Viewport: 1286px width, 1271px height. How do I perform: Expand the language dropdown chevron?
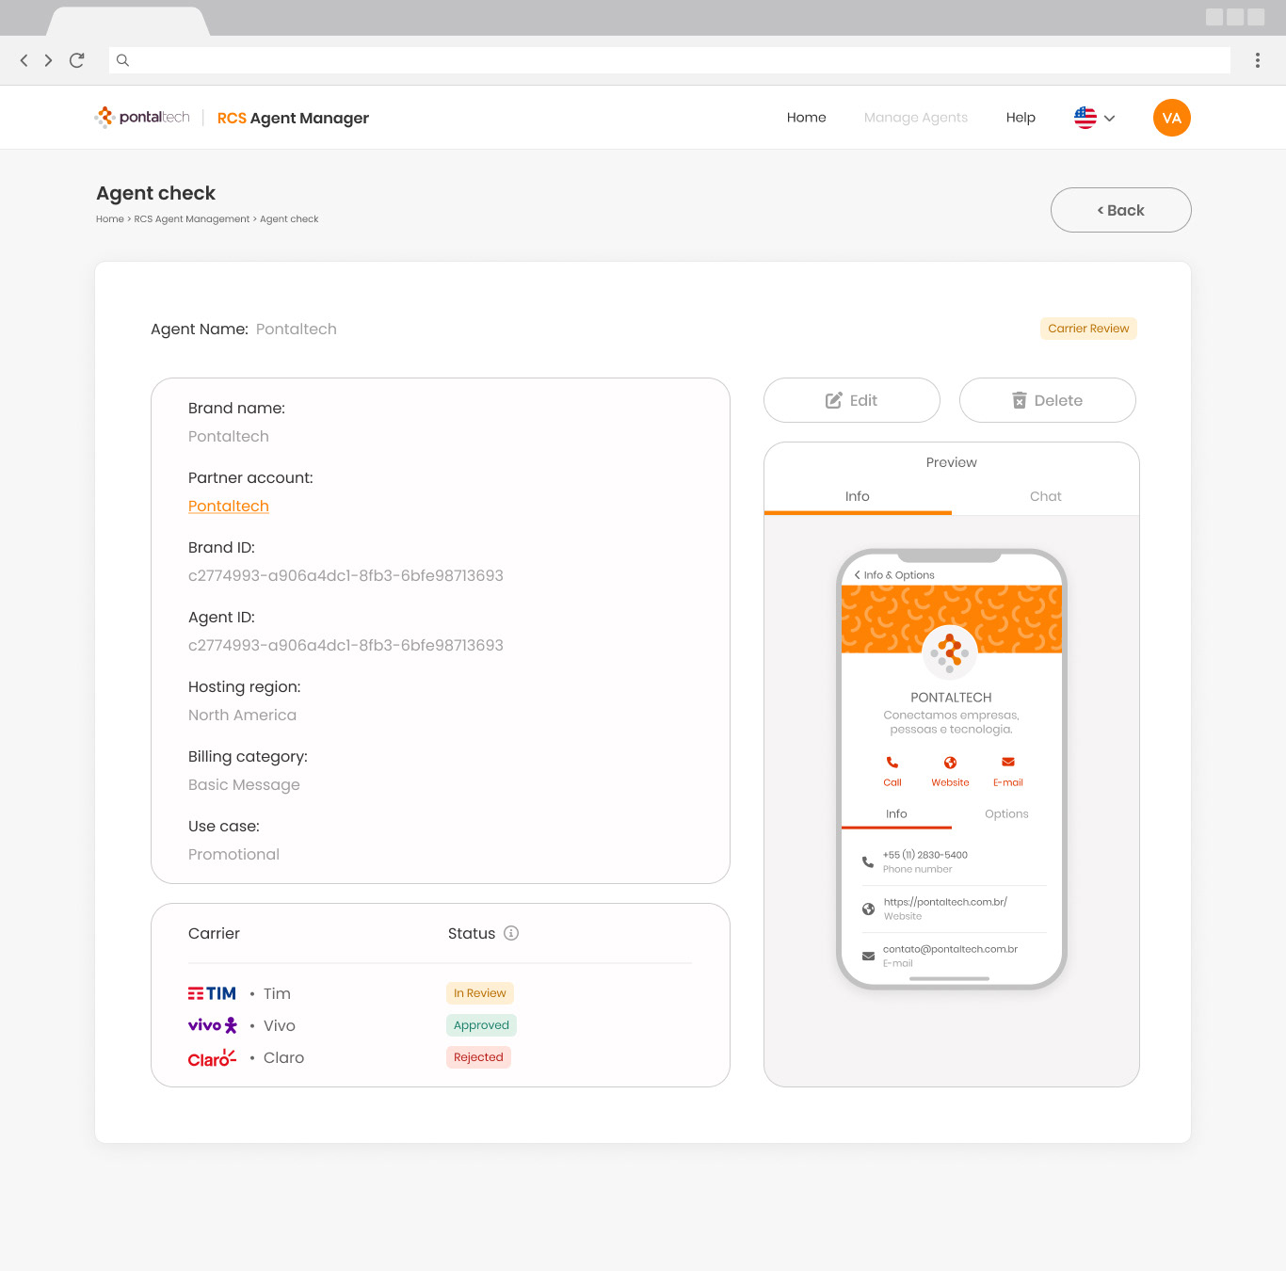tap(1110, 119)
